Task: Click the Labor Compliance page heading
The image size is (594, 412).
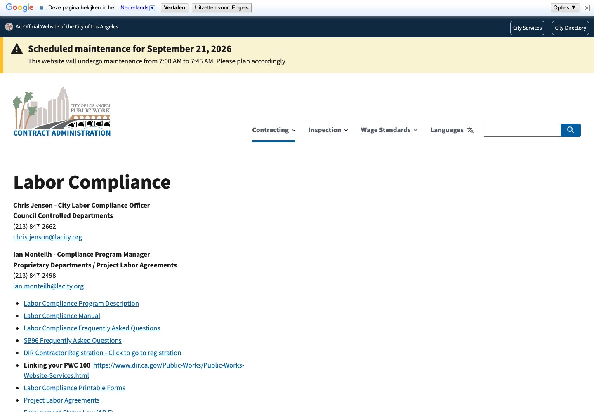Action: [x=92, y=182]
